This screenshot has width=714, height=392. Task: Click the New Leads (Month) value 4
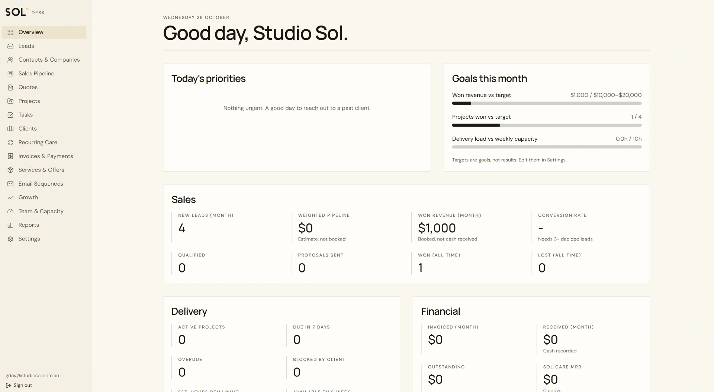(x=181, y=228)
